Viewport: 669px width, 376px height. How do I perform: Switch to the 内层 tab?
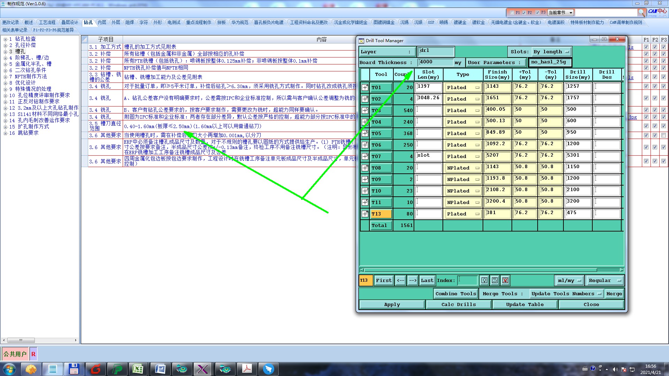pyautogui.click(x=102, y=22)
